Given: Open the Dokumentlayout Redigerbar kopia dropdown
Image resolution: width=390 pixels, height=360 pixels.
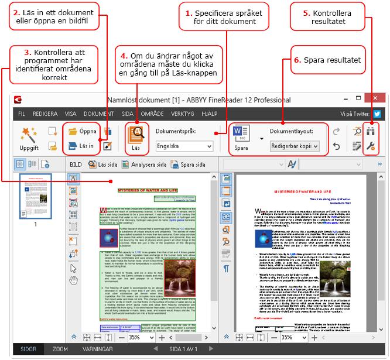Looking at the screenshot, I should coord(295,146).
